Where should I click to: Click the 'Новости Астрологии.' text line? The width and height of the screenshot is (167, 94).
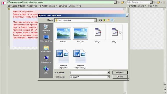[24, 11]
